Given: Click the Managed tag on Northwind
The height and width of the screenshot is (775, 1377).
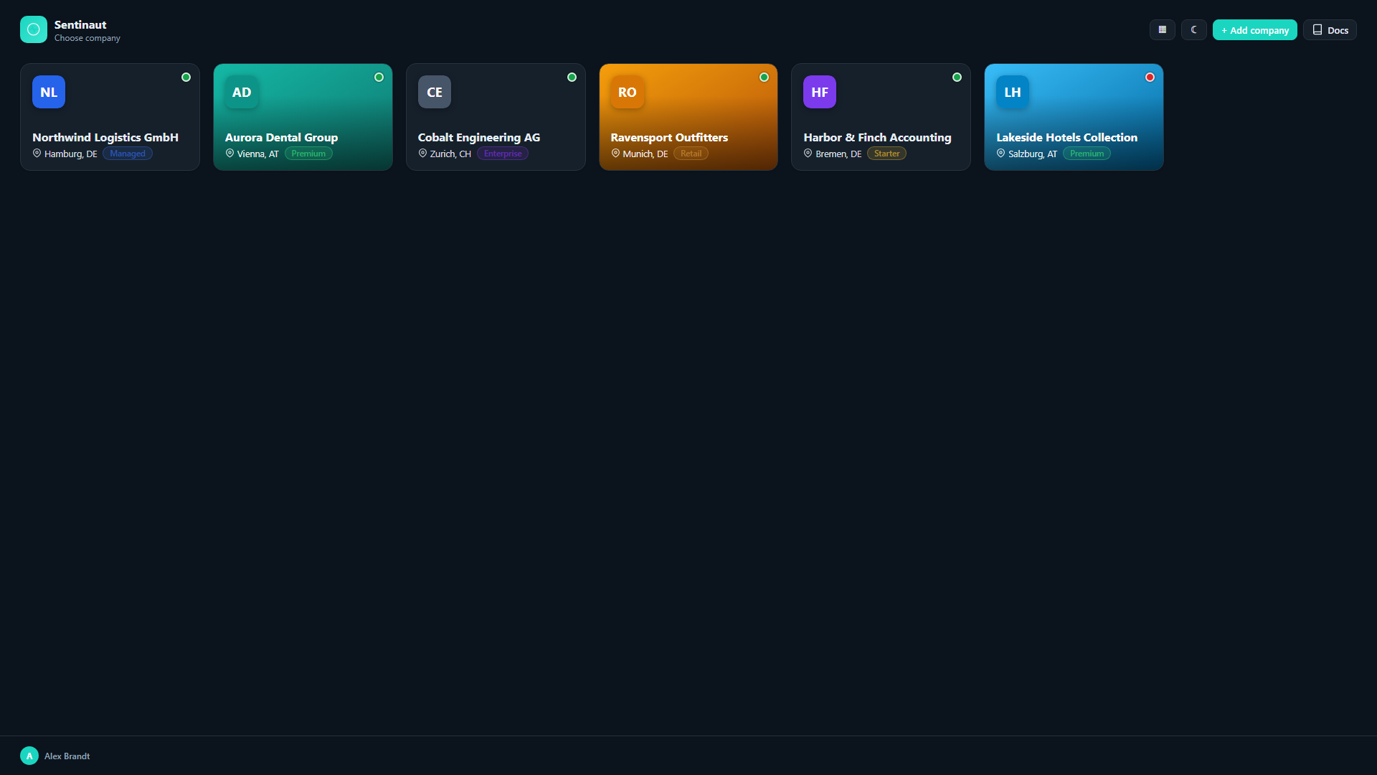Looking at the screenshot, I should 128,154.
